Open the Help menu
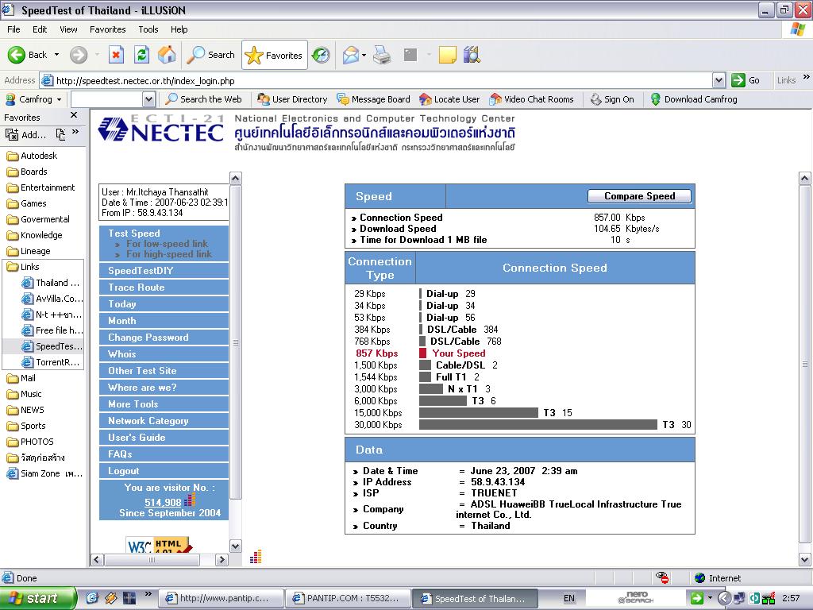This screenshot has height=610, width=813. point(179,29)
